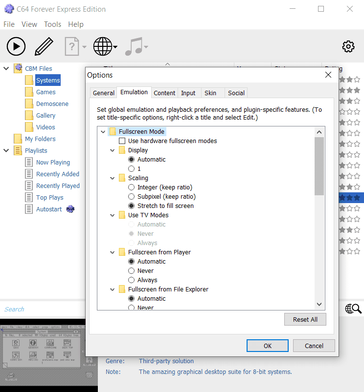364x392 pixels.
Task: Switch to the Input tab
Action: 188,93
